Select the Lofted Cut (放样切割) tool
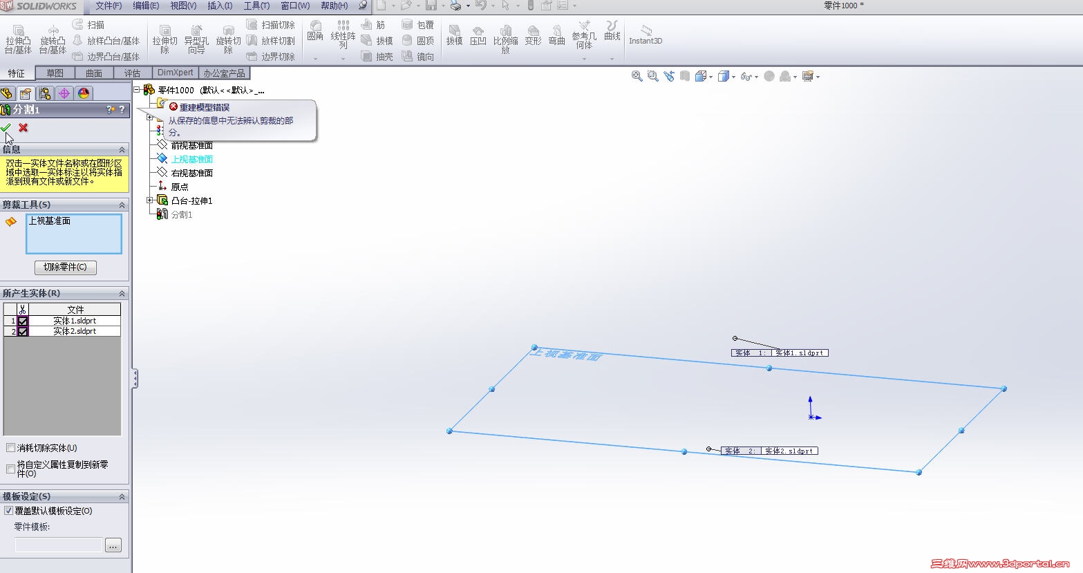The height and width of the screenshot is (573, 1083). (x=271, y=41)
